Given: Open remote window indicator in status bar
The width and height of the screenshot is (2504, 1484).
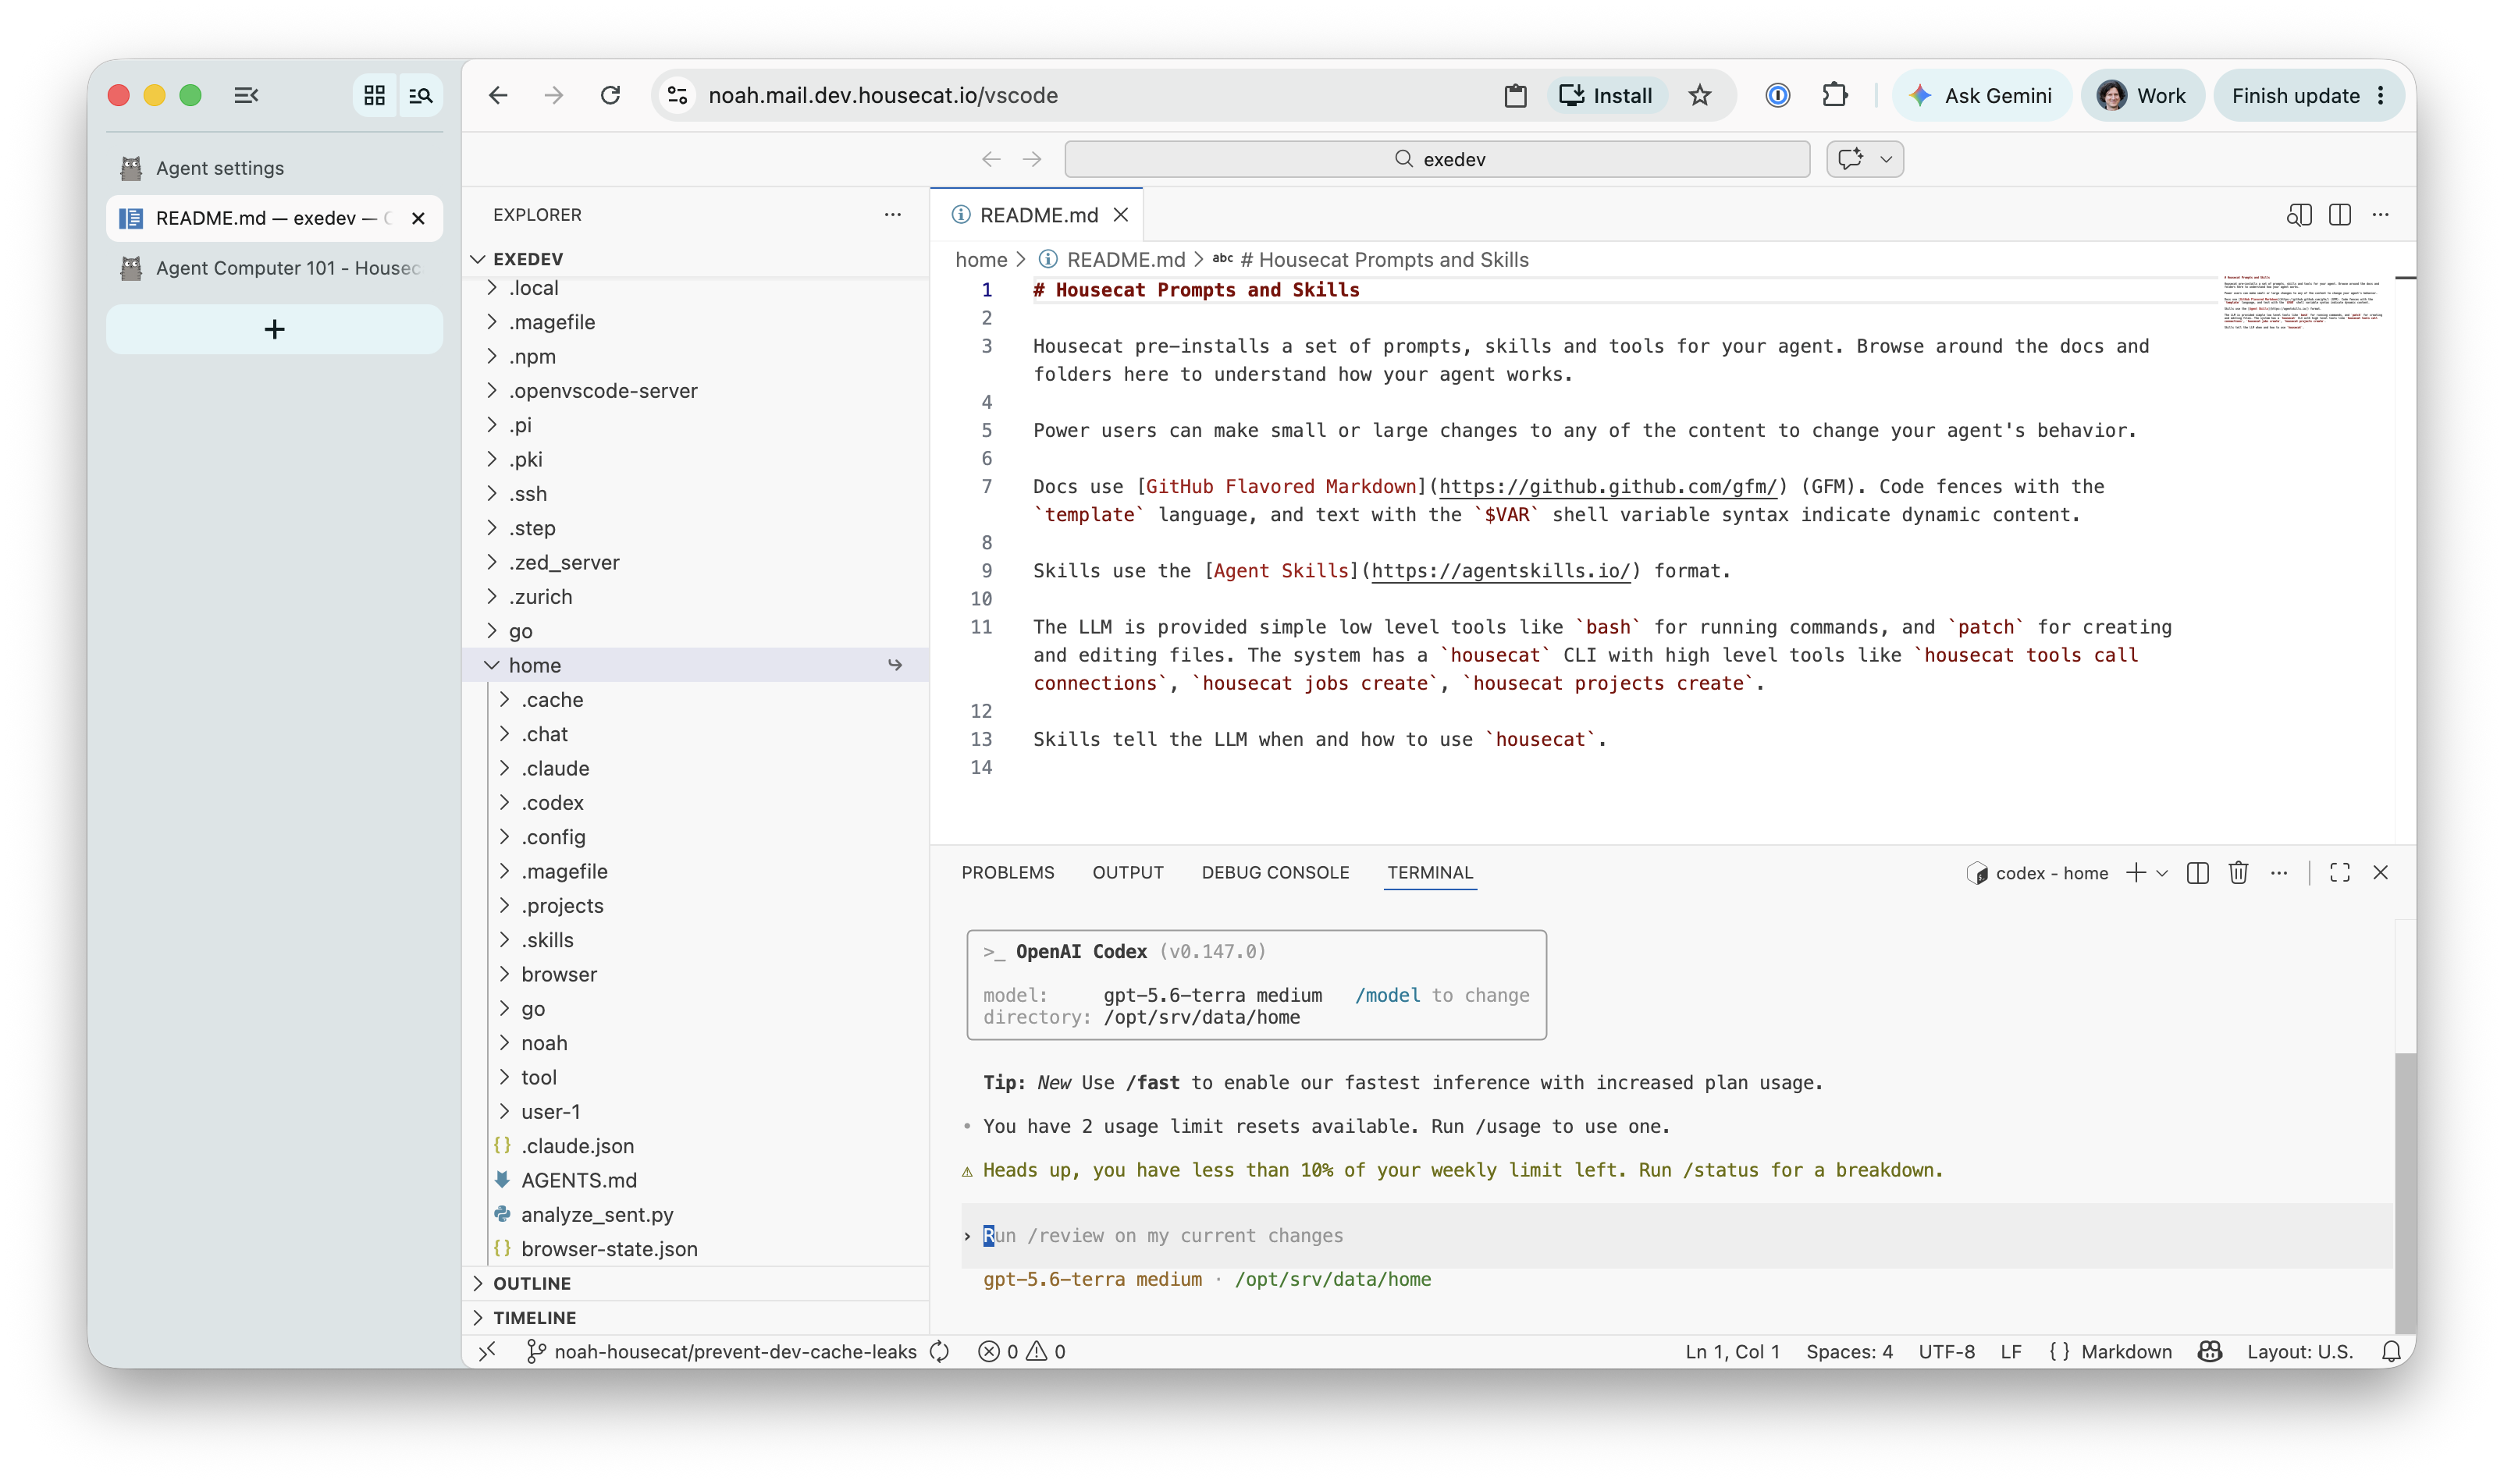Looking at the screenshot, I should tap(487, 1352).
